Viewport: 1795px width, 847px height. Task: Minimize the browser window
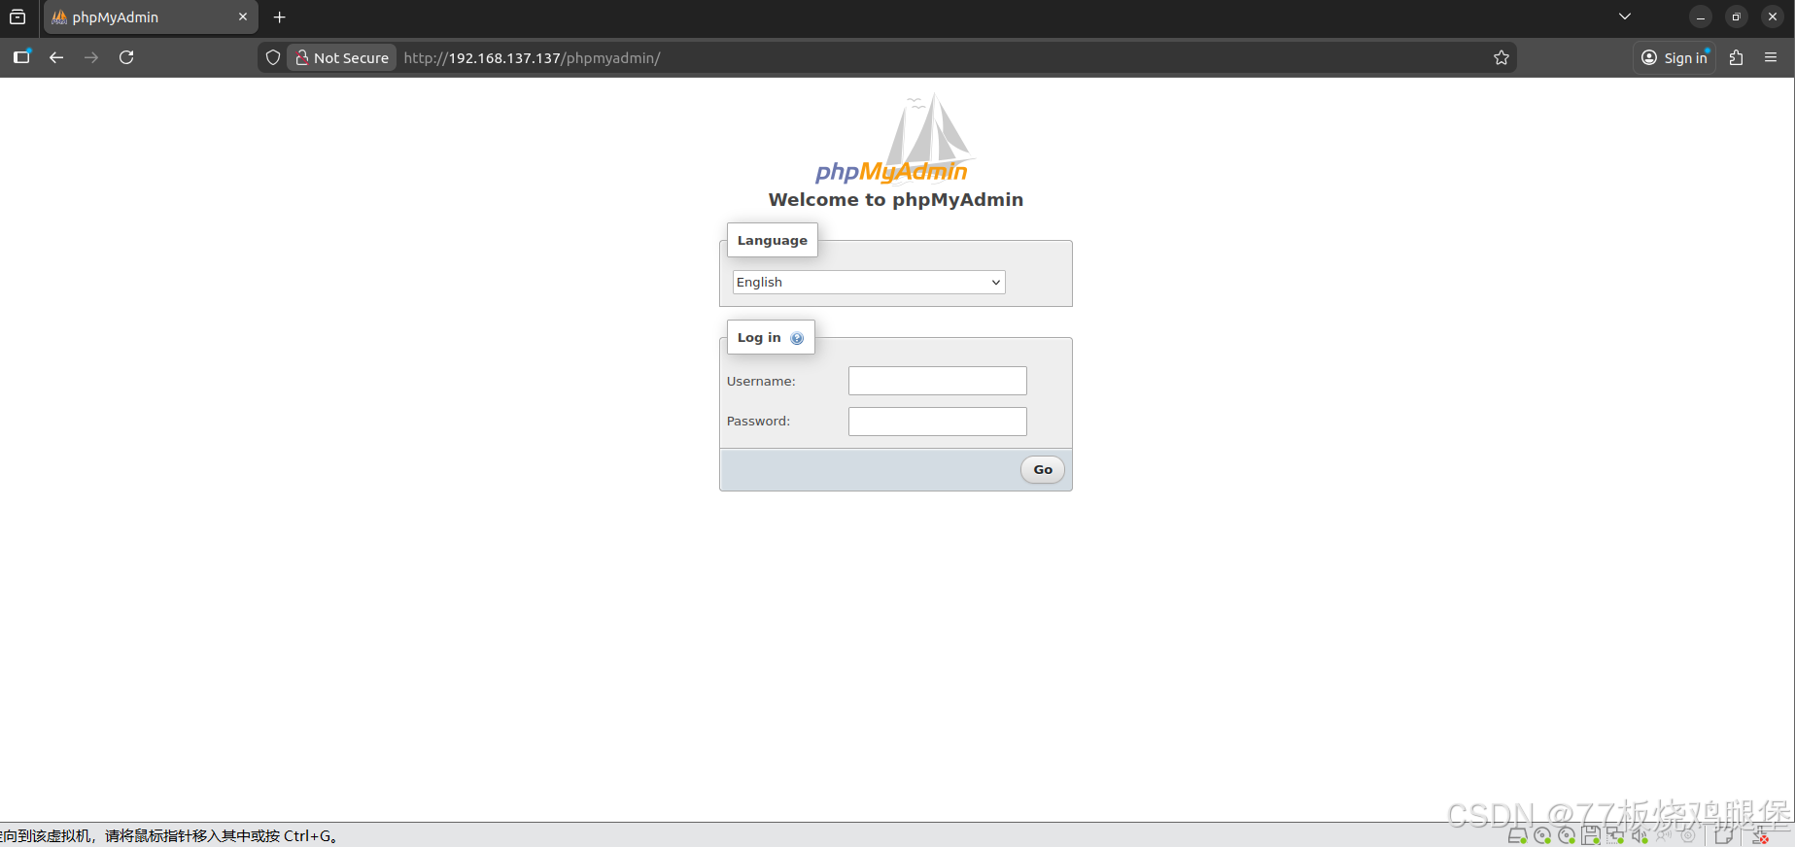point(1701,17)
